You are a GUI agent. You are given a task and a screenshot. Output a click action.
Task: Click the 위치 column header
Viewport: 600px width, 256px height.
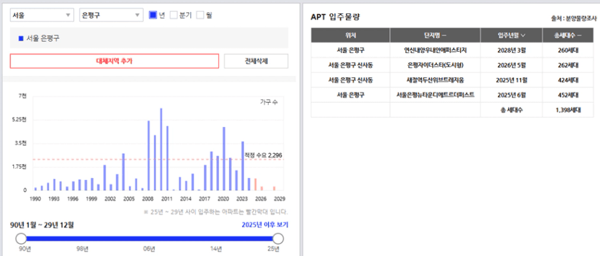pos(351,36)
